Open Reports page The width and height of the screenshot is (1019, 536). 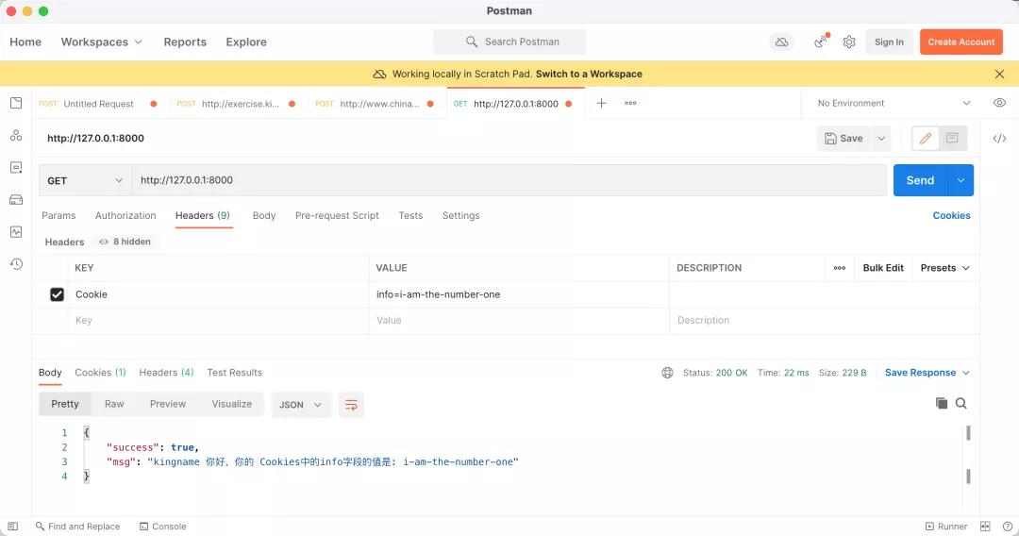[185, 42]
